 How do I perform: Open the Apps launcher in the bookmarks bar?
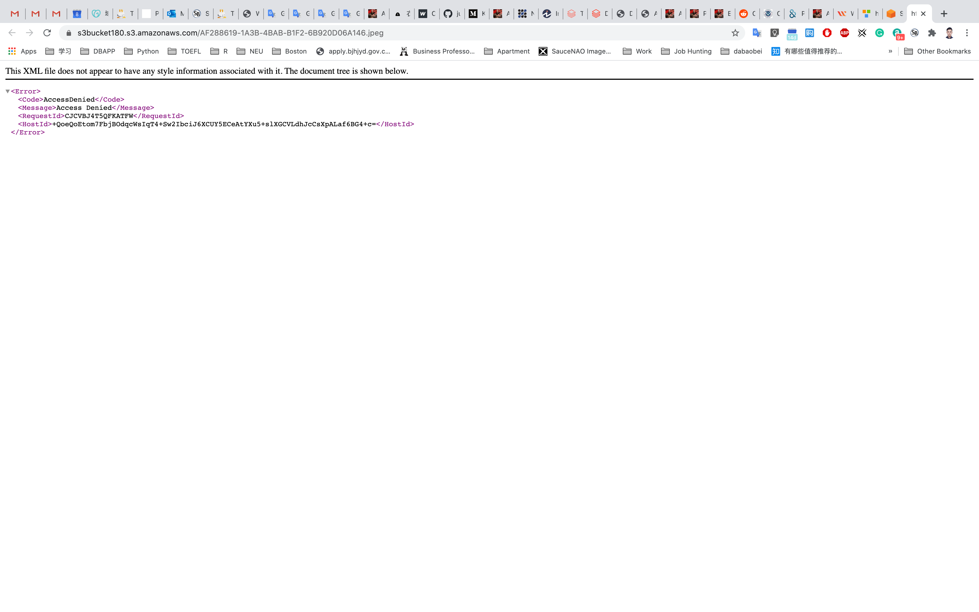pyautogui.click(x=23, y=51)
